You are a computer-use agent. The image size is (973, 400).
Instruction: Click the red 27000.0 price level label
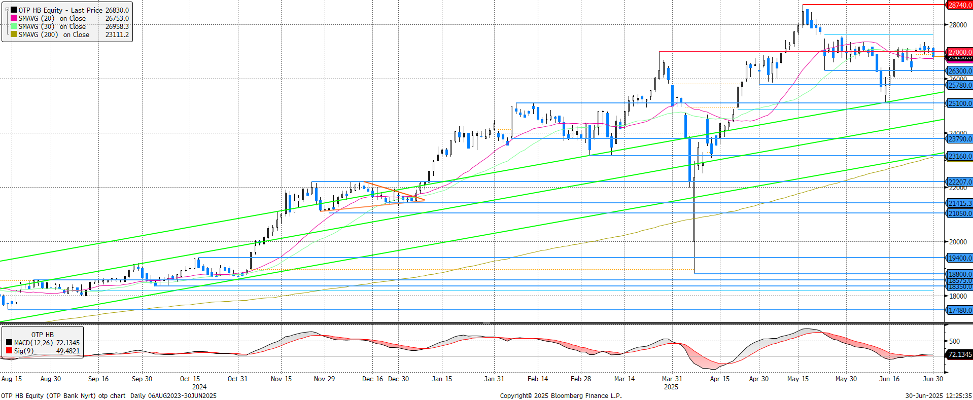(960, 52)
